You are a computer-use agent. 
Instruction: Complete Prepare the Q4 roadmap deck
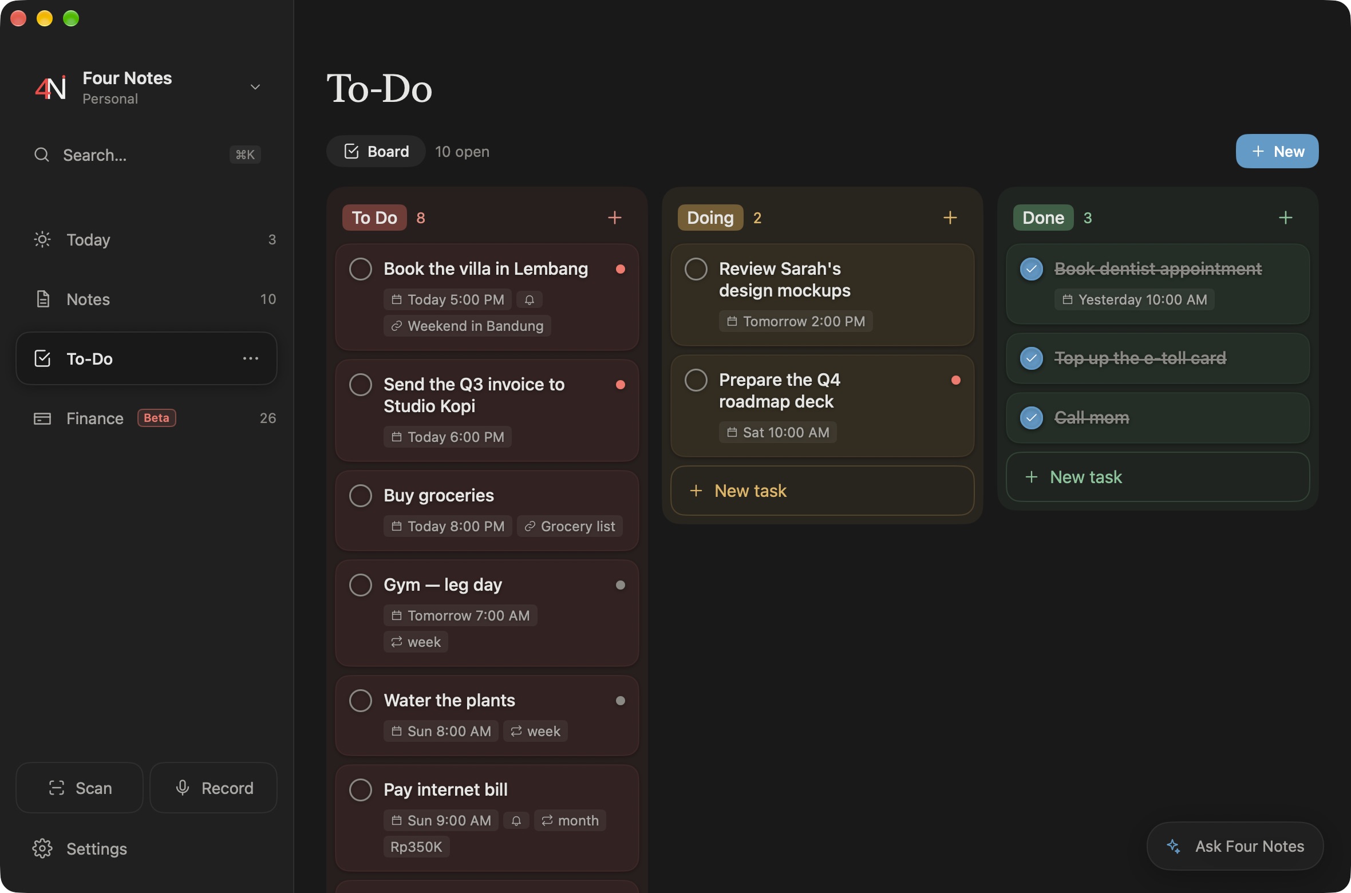(x=696, y=380)
